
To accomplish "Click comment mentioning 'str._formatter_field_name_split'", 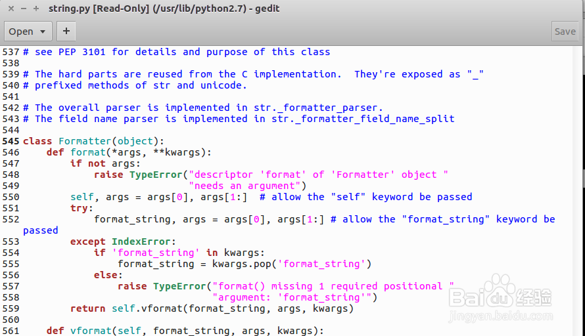I will point(239,119).
